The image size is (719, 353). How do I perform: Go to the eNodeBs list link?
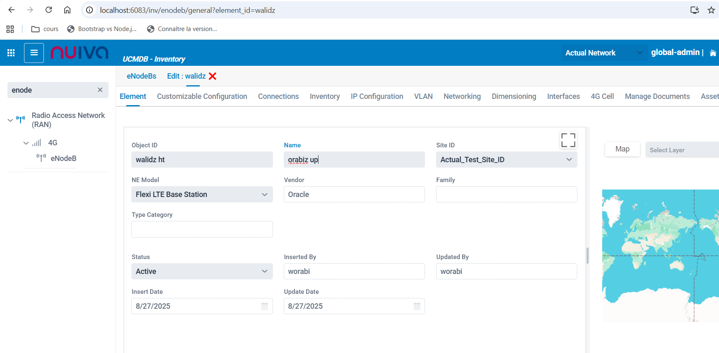[x=141, y=76]
